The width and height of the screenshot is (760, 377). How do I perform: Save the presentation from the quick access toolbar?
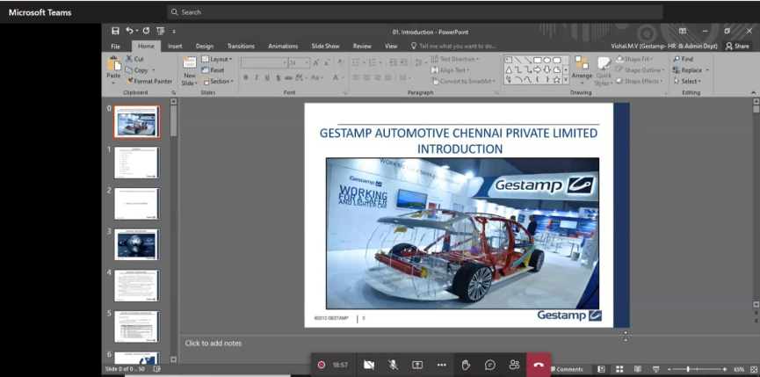click(115, 31)
